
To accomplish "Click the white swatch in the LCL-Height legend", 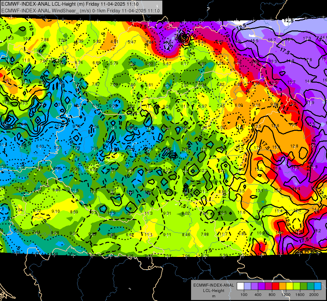I will coord(240,286).
